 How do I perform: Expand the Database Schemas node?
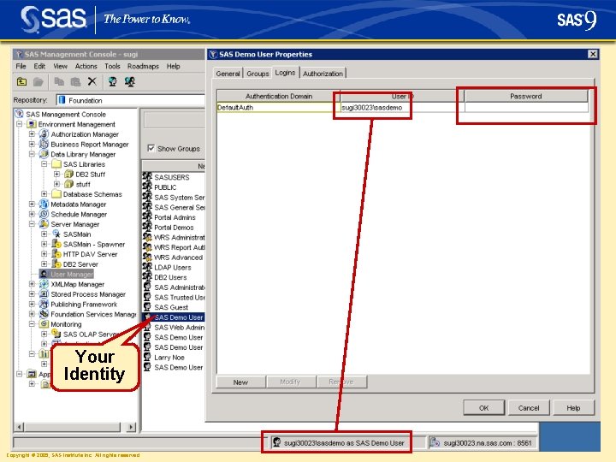coord(44,194)
